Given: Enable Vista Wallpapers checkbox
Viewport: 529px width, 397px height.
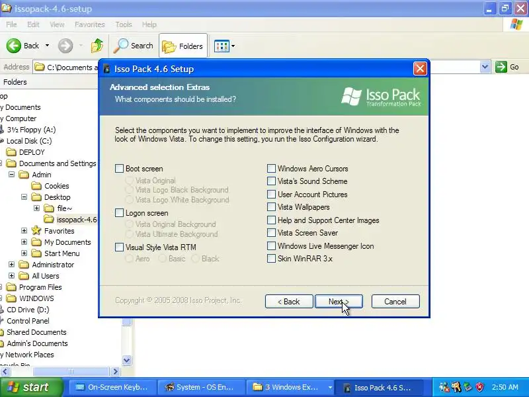Looking at the screenshot, I should pyautogui.click(x=271, y=206).
